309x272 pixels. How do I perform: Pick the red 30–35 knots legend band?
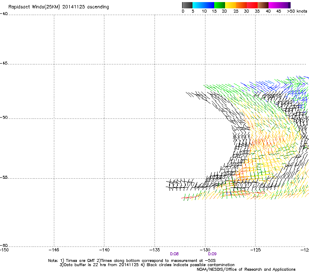tap(252, 5)
